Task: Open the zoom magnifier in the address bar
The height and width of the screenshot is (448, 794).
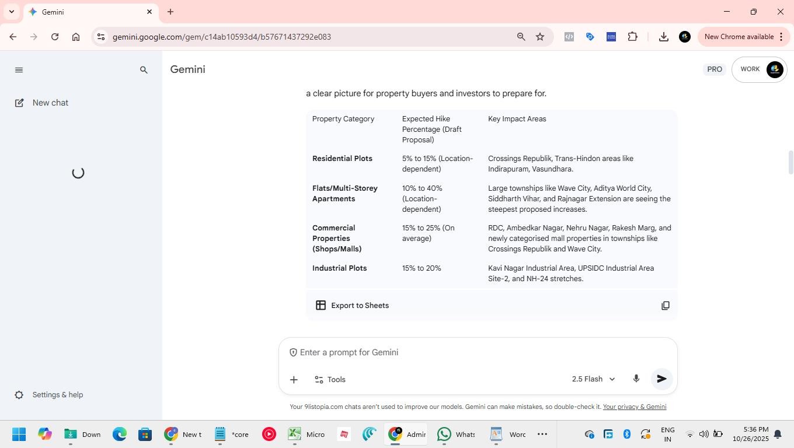Action: [521, 37]
